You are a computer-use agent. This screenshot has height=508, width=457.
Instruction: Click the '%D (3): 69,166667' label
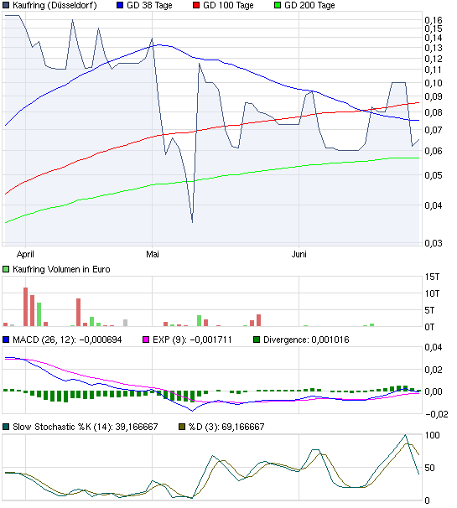(226, 427)
